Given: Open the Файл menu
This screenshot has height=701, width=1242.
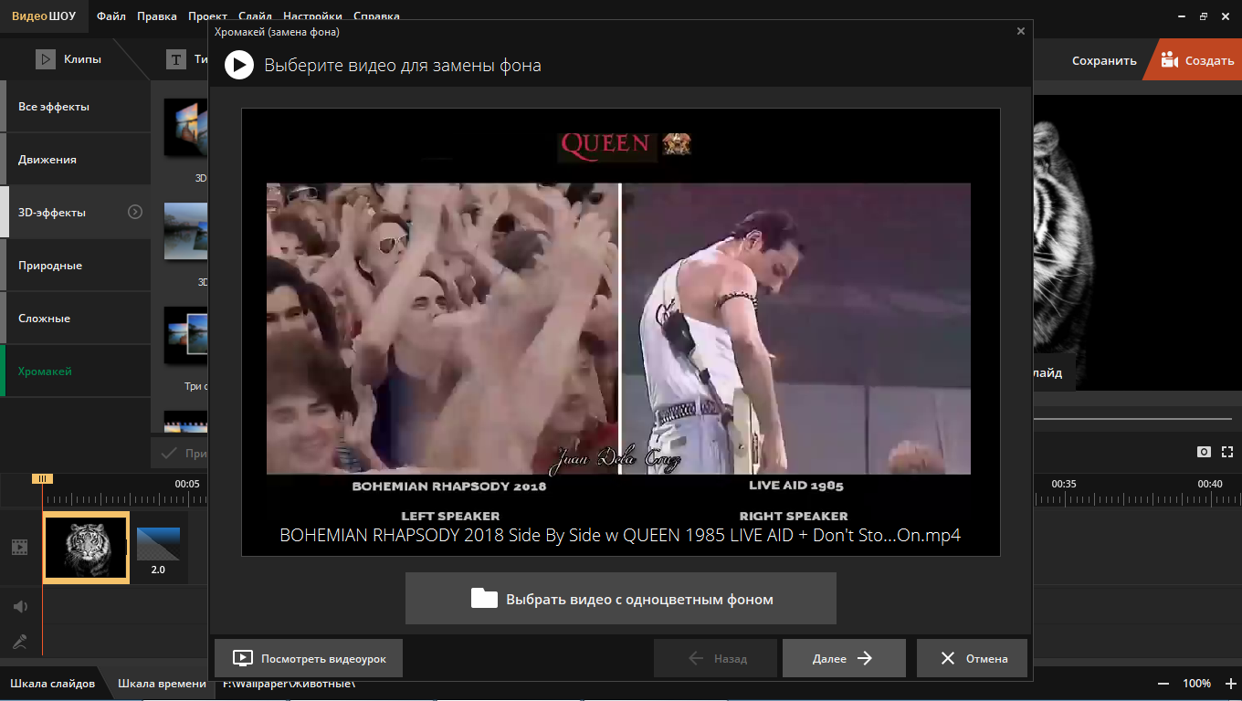Looking at the screenshot, I should tap(111, 16).
